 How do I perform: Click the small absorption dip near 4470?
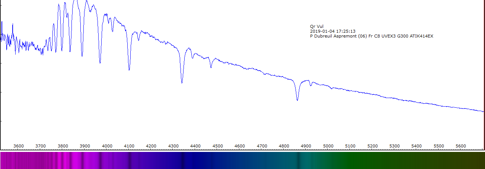[211, 67]
